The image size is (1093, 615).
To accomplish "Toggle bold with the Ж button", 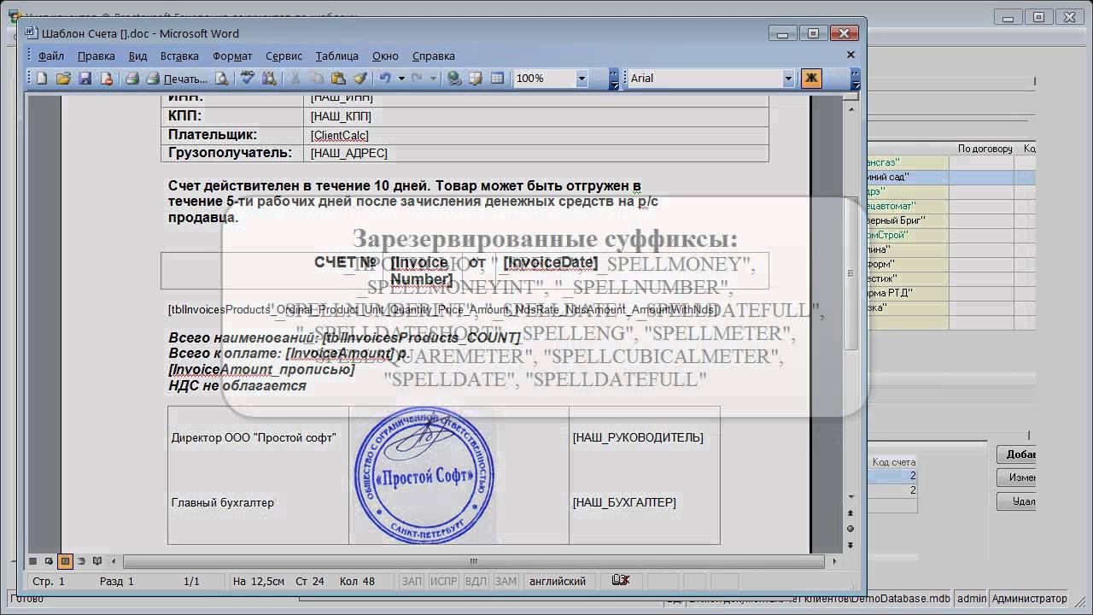I will tap(811, 79).
